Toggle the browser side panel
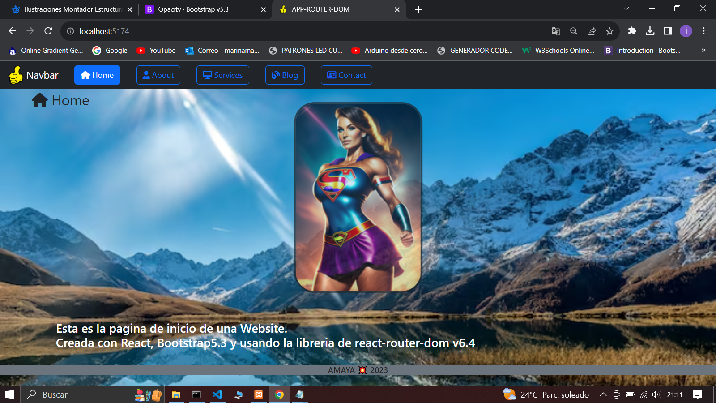 tap(668, 31)
